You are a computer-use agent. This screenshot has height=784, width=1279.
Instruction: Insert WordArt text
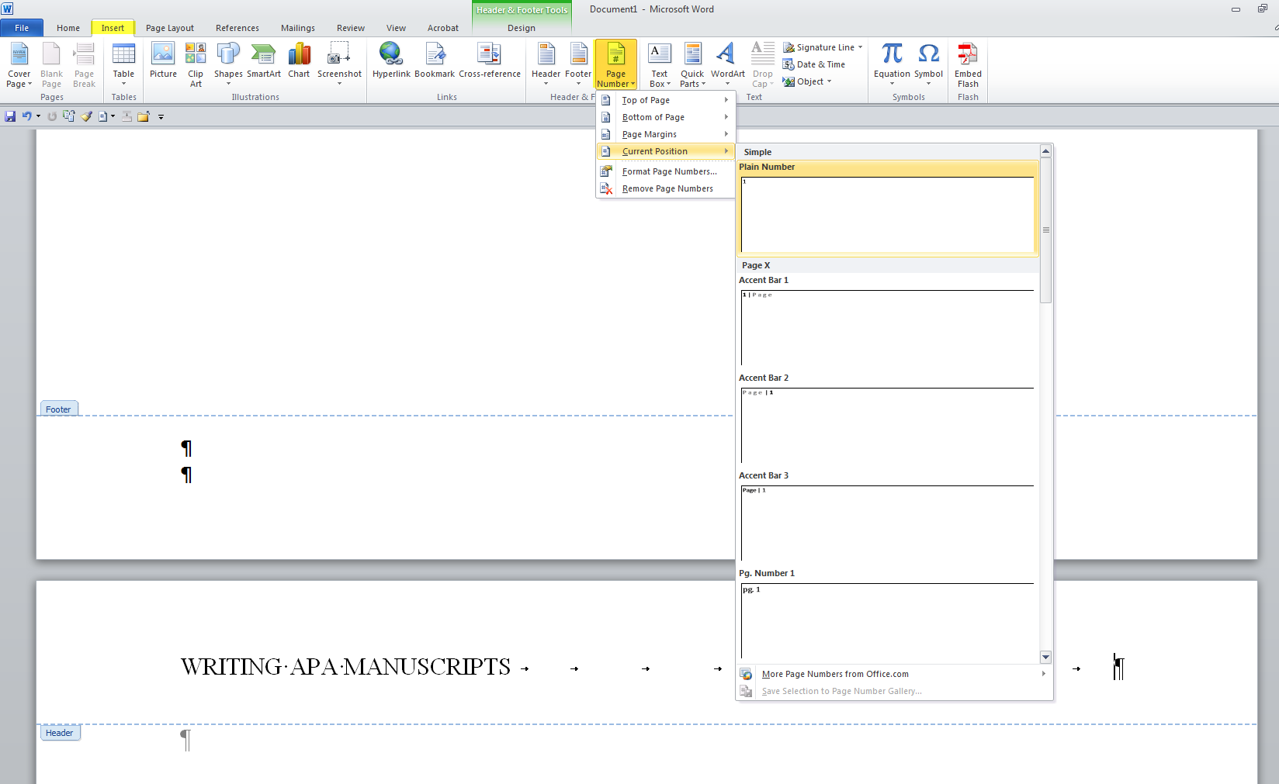click(727, 65)
